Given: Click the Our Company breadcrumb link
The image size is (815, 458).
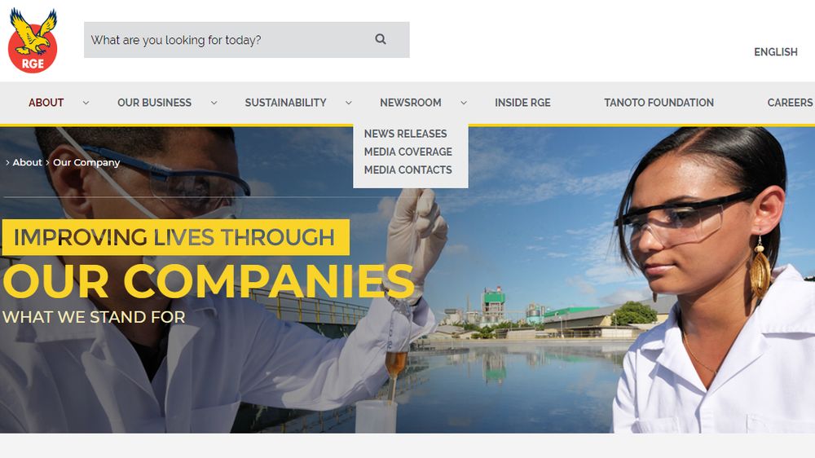Looking at the screenshot, I should (x=86, y=163).
